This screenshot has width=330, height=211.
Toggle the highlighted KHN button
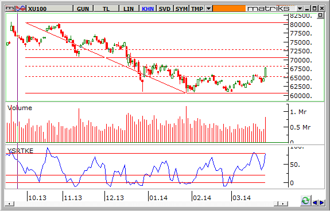coord(147,9)
